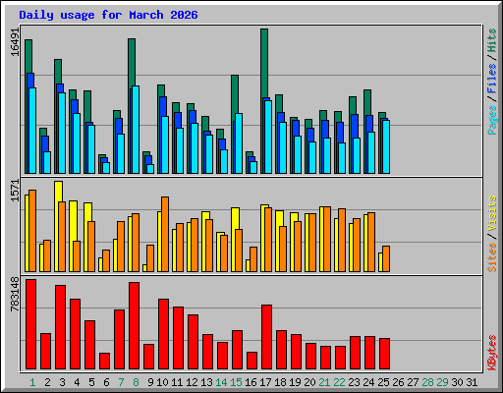Select day label 25 on the x-axis

point(383,382)
